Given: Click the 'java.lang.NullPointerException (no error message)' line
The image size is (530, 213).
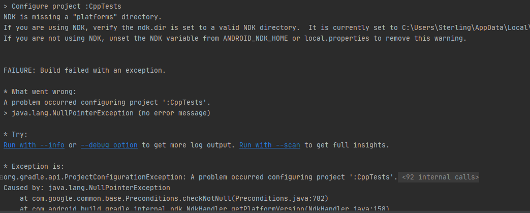Looking at the screenshot, I should click(x=107, y=113).
